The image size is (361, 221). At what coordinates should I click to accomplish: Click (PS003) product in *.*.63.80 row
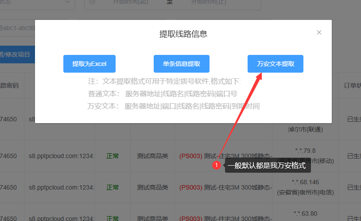[x=191, y=218]
